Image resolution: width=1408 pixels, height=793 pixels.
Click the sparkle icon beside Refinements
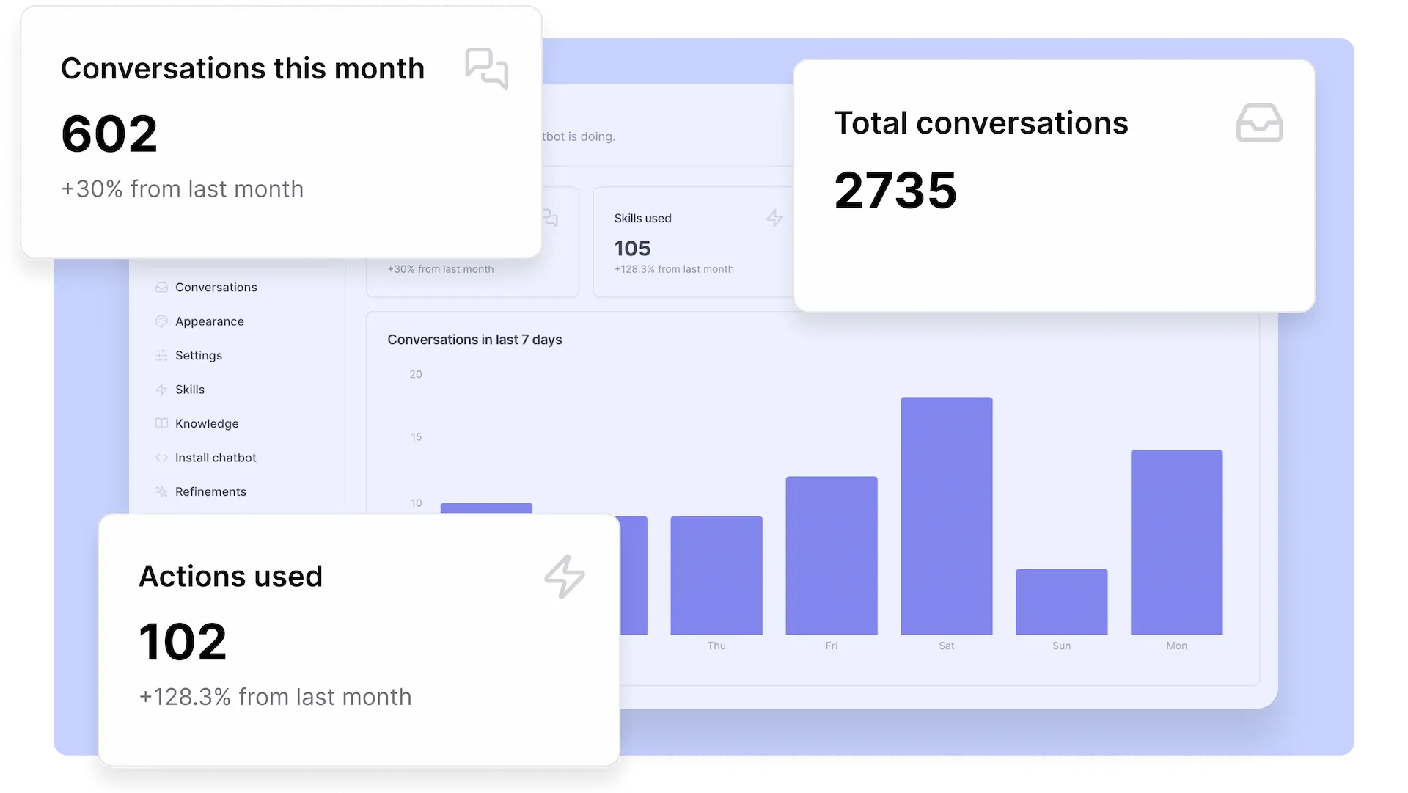click(x=161, y=491)
